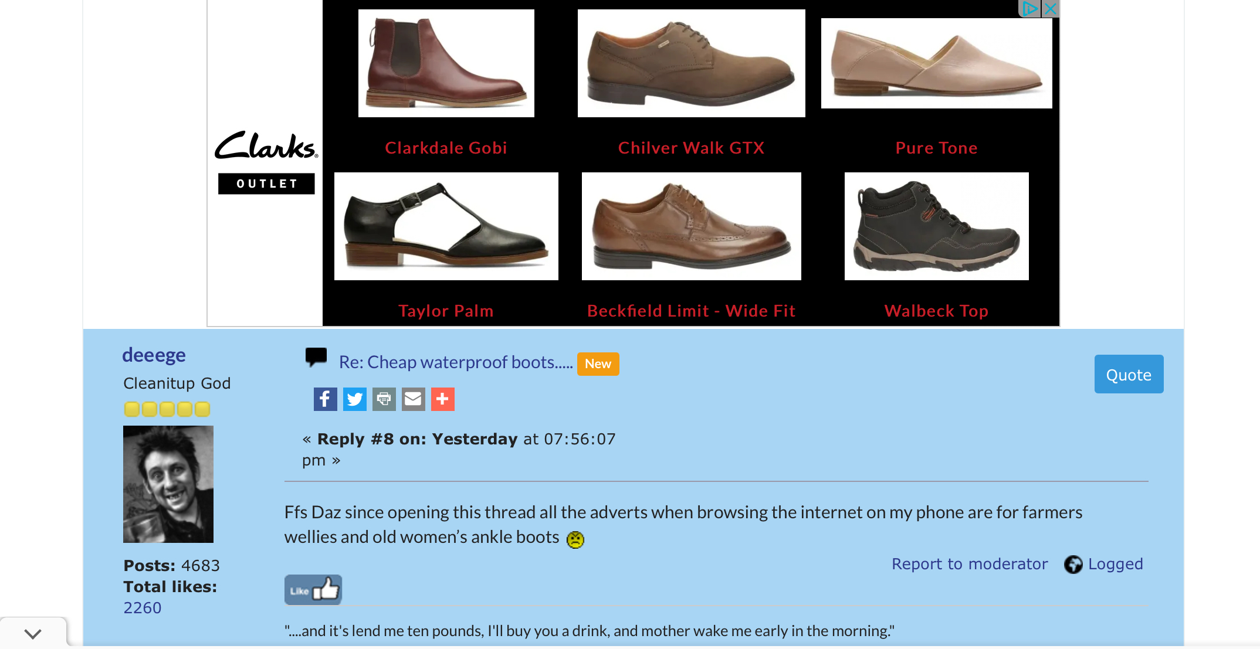
Task: Click deeege's avatar photo
Action: pos(168,484)
